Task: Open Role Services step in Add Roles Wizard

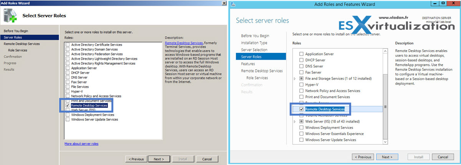Action: pyautogui.click(x=18, y=50)
